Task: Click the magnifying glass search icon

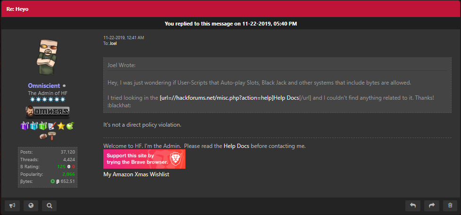Action: (x=50, y=206)
